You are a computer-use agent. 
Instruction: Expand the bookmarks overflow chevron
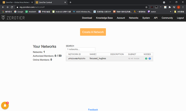pos(171,12)
